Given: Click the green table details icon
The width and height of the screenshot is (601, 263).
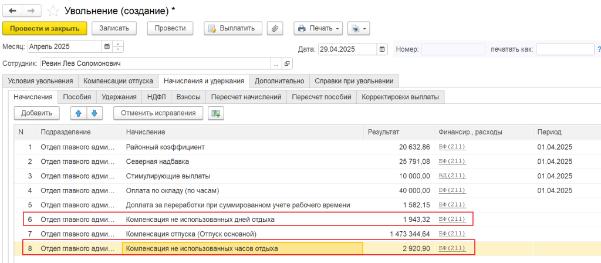Looking at the screenshot, I should pyautogui.click(x=216, y=113).
